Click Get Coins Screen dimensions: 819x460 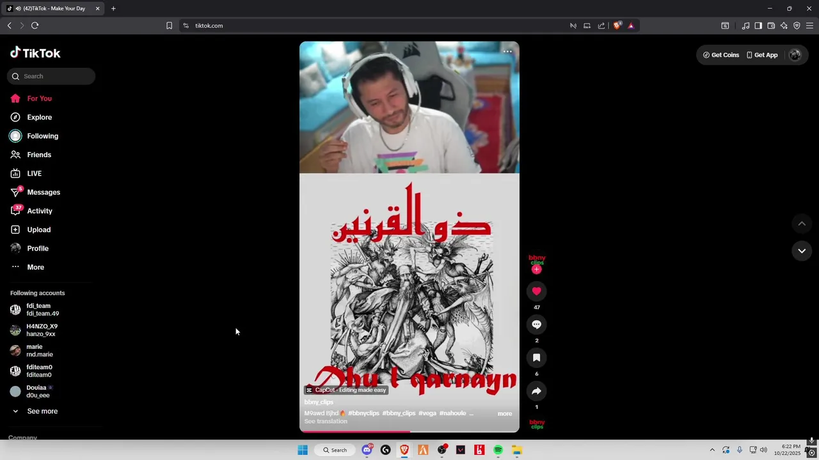tap(721, 55)
